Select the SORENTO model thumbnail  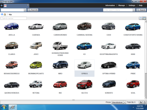(x=109, y=84)
